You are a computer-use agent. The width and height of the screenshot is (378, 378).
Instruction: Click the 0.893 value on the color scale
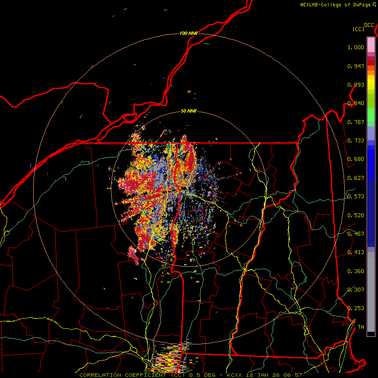(356, 84)
